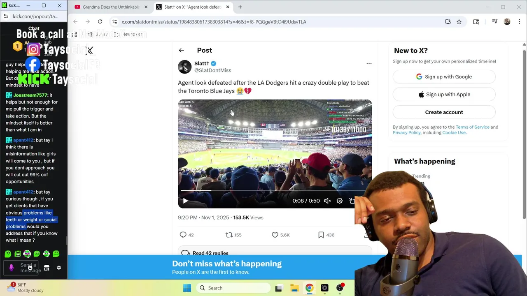
Task: Like the post with the heart icon
Action: coord(275,235)
